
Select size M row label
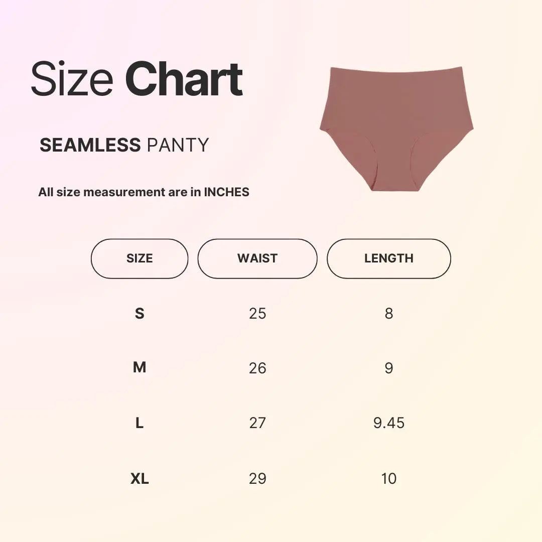tap(140, 368)
